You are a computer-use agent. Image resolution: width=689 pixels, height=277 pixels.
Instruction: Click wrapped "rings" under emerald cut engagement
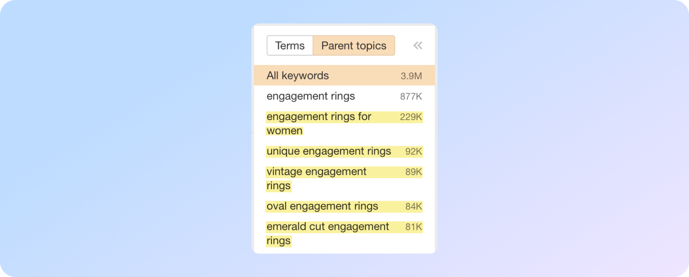279,241
